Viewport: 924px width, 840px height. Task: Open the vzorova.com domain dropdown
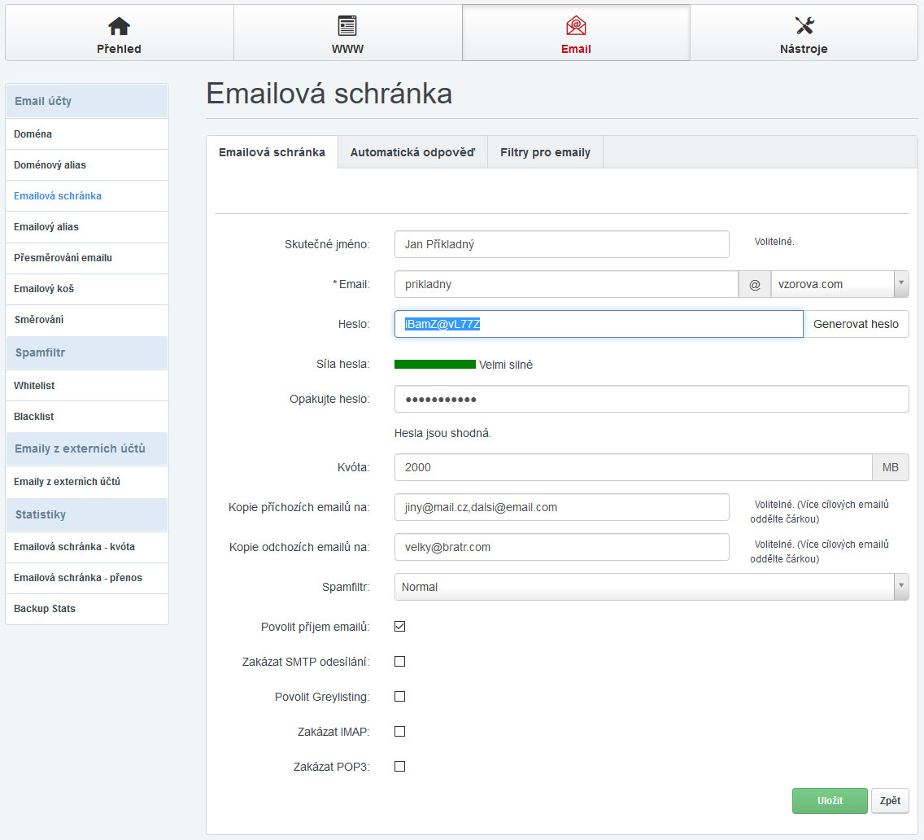(839, 284)
